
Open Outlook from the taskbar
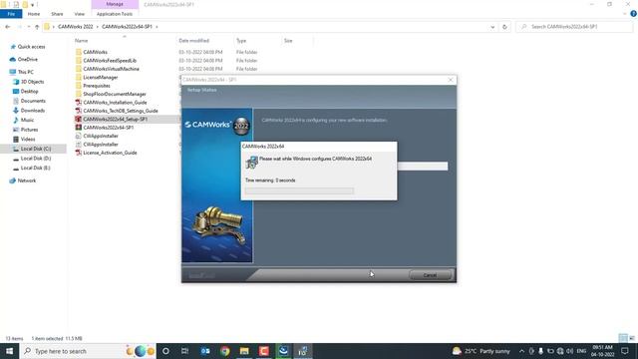pos(205,351)
